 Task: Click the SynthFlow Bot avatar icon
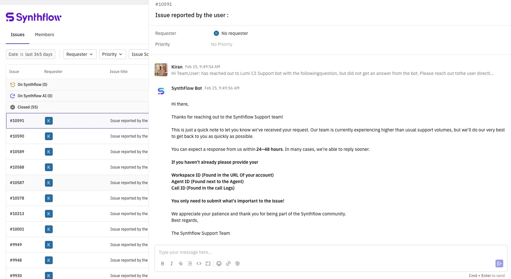161,91
